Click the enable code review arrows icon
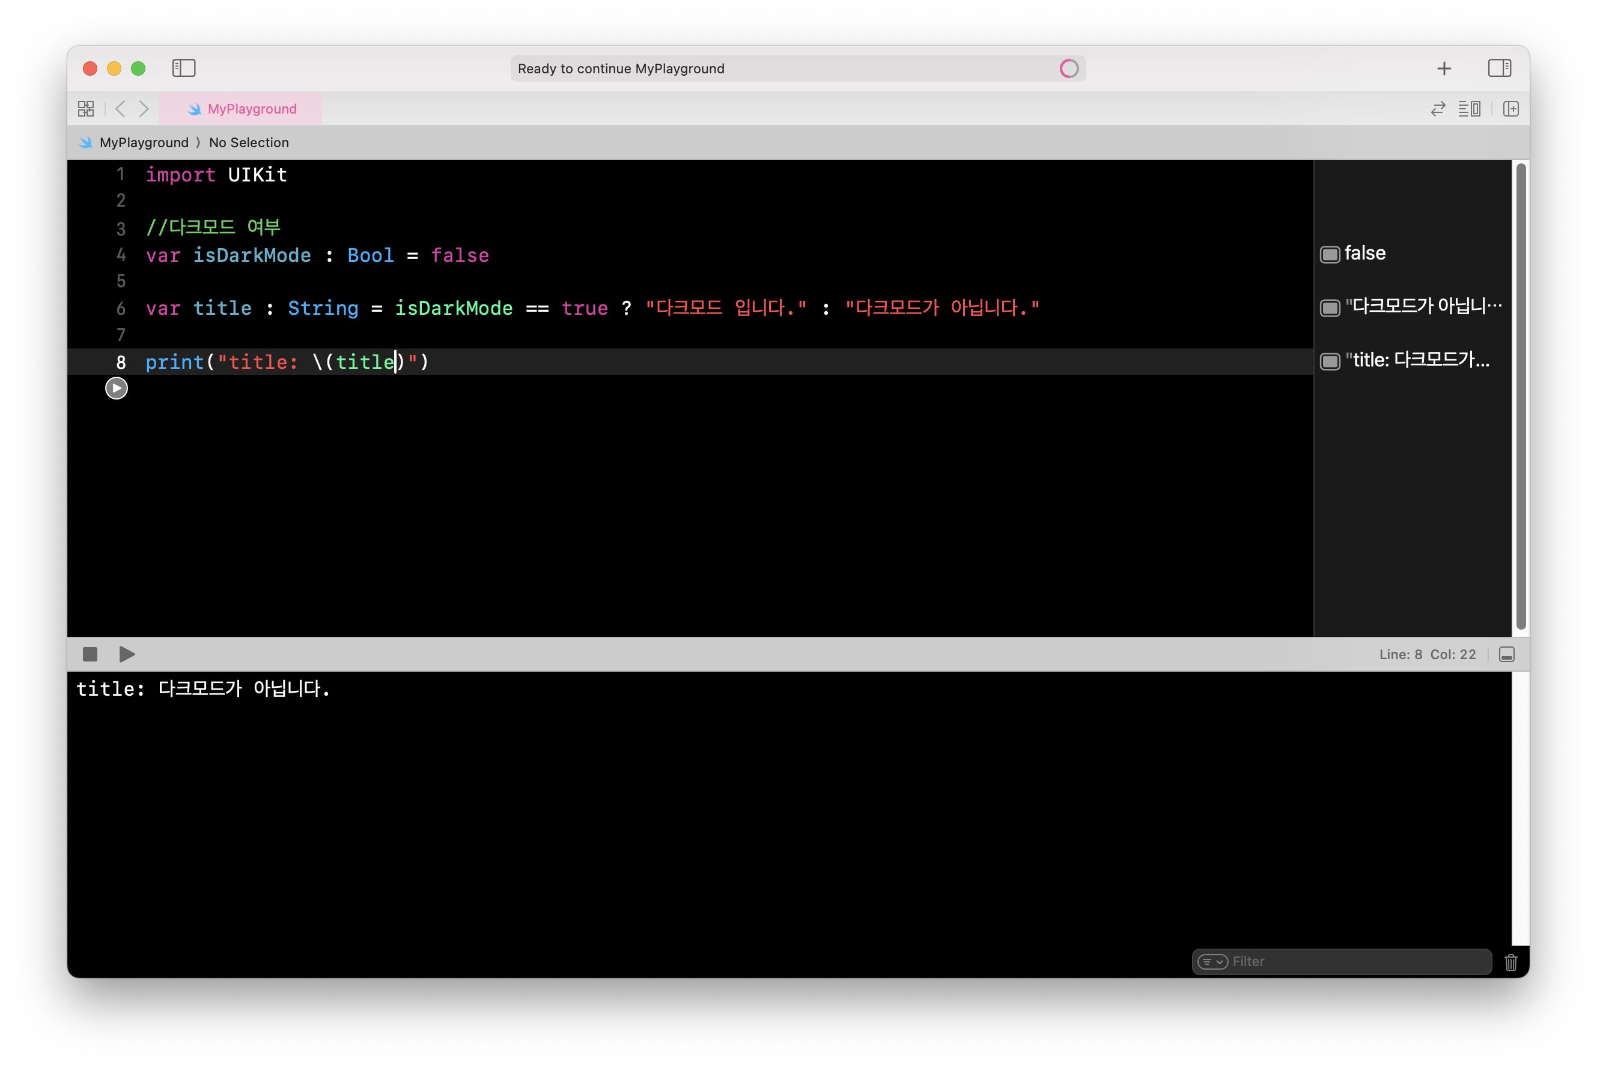The height and width of the screenshot is (1067, 1597). pos(1438,109)
